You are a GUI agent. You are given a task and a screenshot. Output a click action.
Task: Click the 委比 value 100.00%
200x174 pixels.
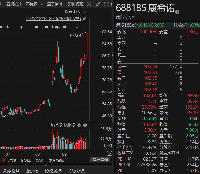click(149, 32)
